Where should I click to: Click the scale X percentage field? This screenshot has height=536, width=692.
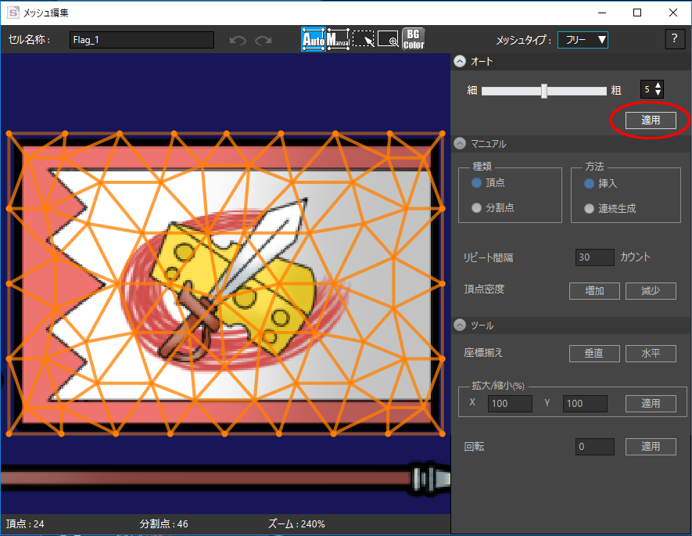click(510, 404)
